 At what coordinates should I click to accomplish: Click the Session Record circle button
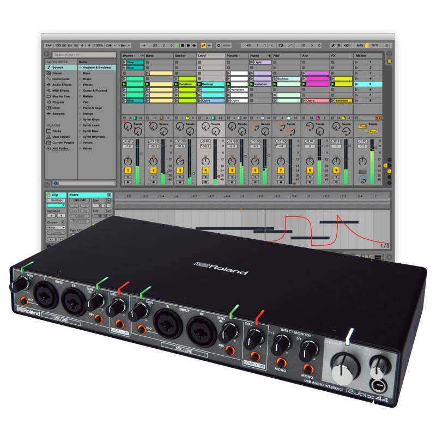click(x=219, y=45)
